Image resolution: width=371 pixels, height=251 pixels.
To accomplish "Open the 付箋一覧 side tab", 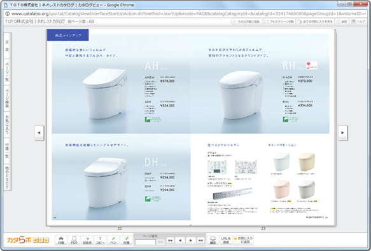I will [x=7, y=151].
